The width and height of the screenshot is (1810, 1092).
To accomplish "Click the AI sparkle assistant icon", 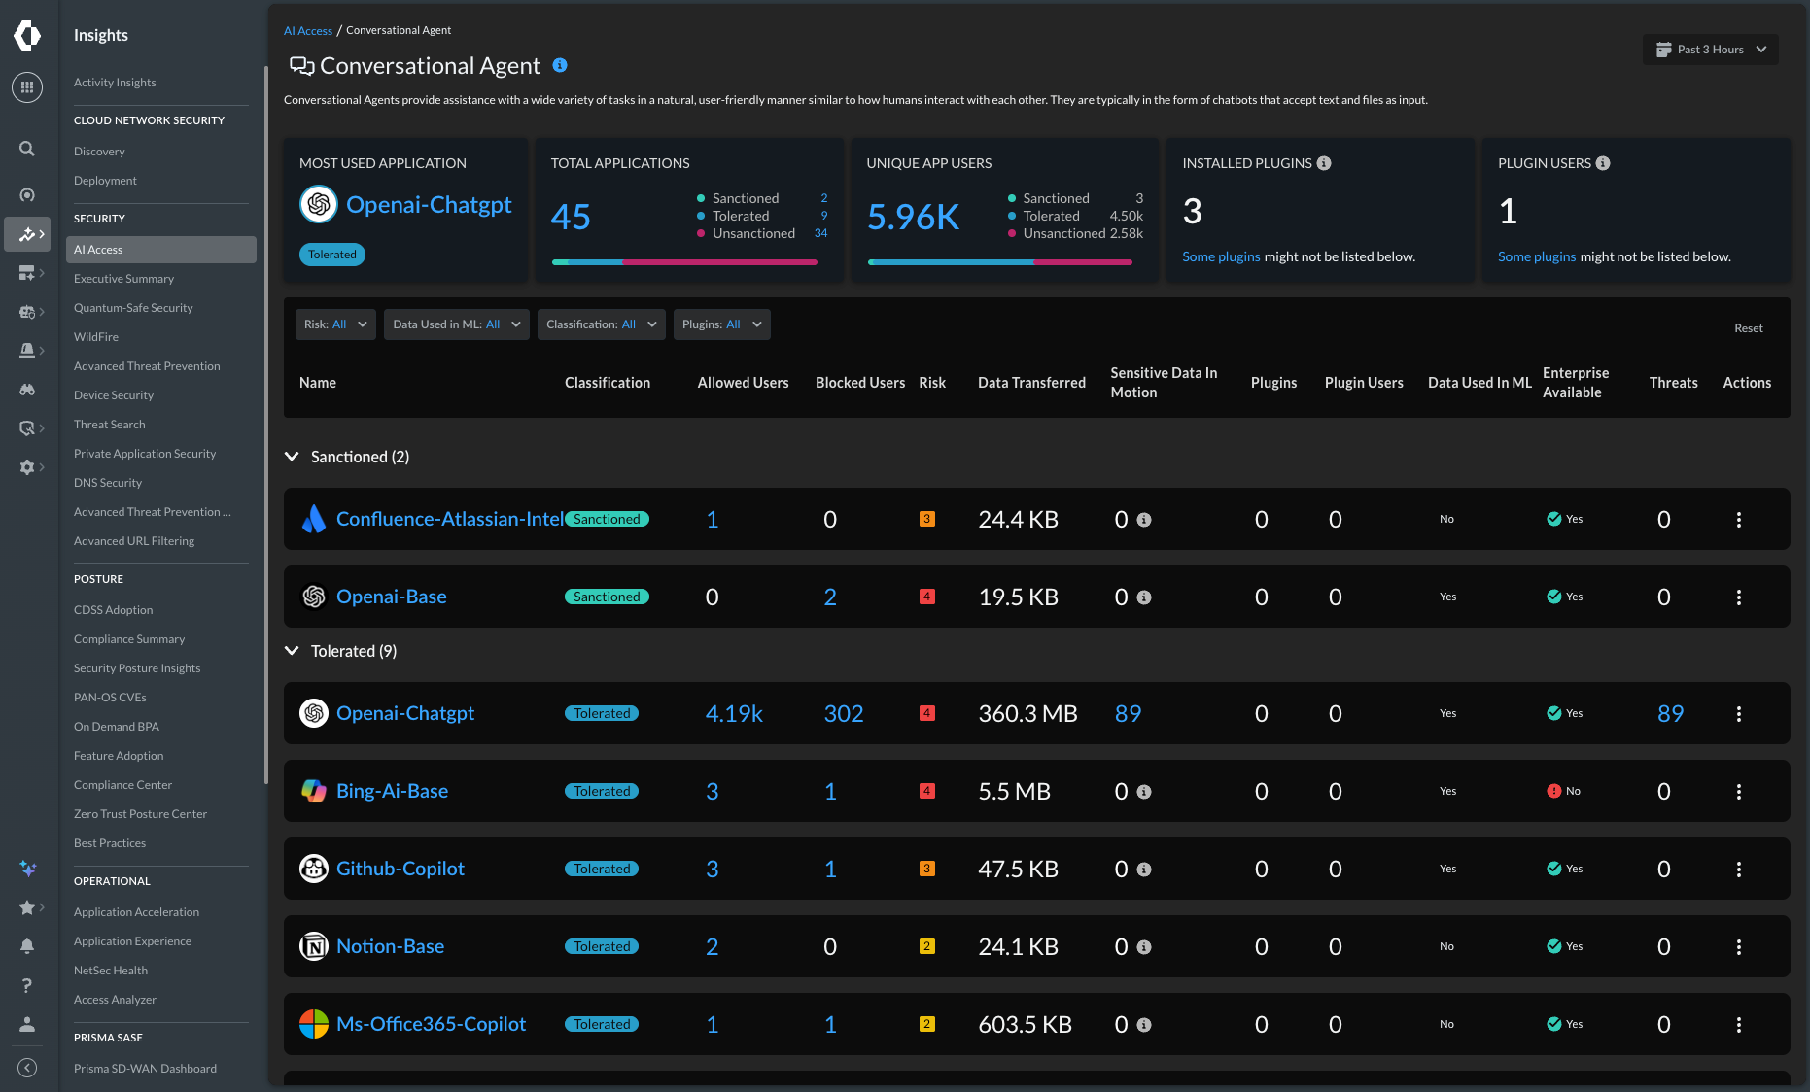I will coord(27,869).
